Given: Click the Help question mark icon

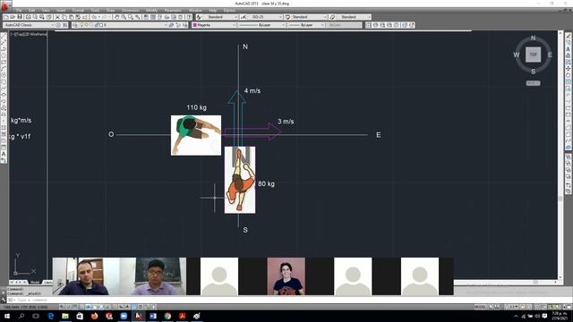Looking at the screenshot, I should [x=189, y=17].
